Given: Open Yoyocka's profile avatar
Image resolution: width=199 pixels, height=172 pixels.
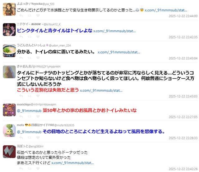Looking at the screenshot, I should coord(9,9).
